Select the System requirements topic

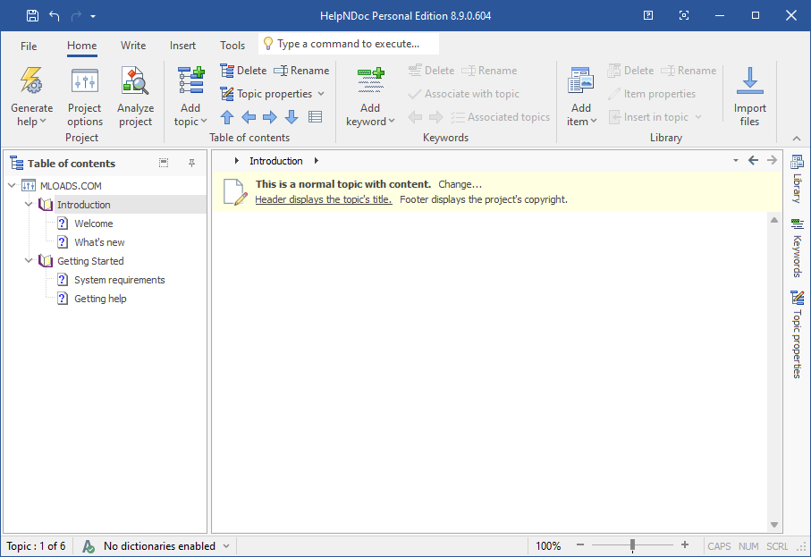tap(120, 280)
